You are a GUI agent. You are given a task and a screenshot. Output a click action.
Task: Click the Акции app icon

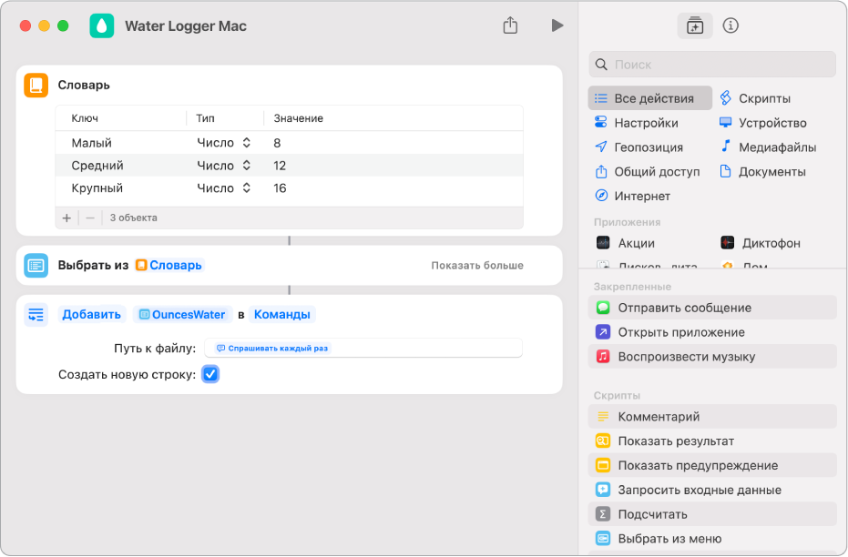coord(603,243)
